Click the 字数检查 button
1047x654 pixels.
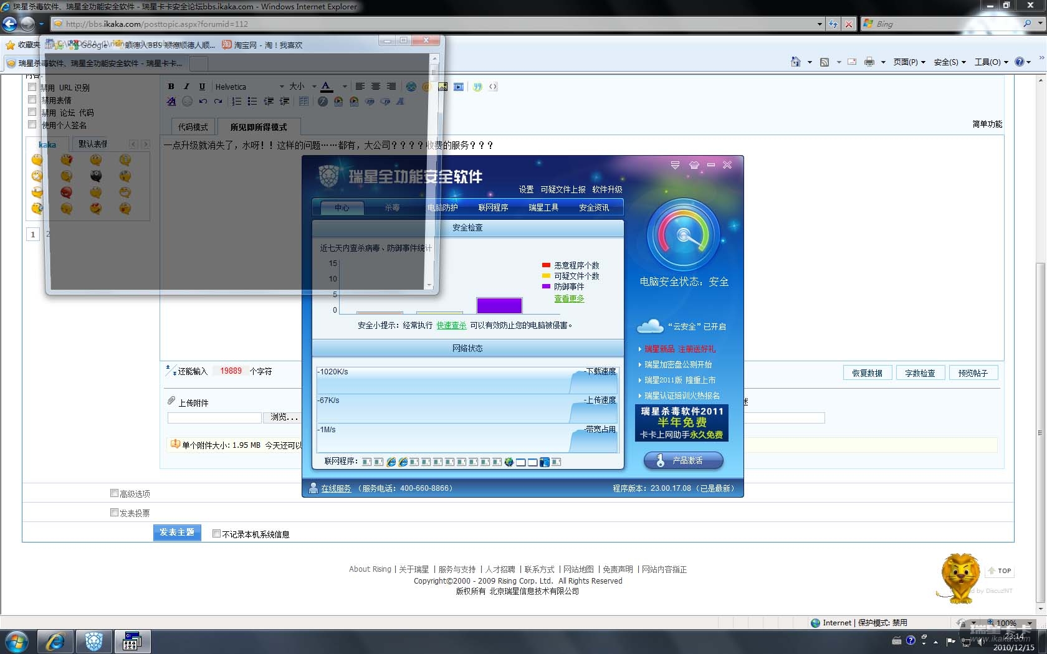(x=920, y=373)
